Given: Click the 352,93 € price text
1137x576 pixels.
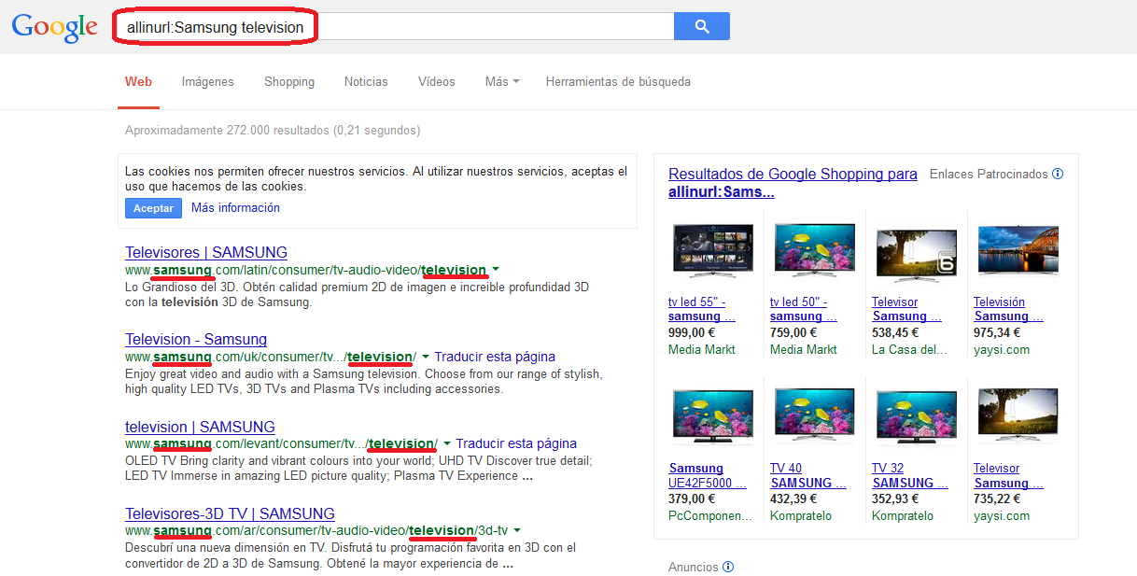Looking at the screenshot, I should point(895,499).
